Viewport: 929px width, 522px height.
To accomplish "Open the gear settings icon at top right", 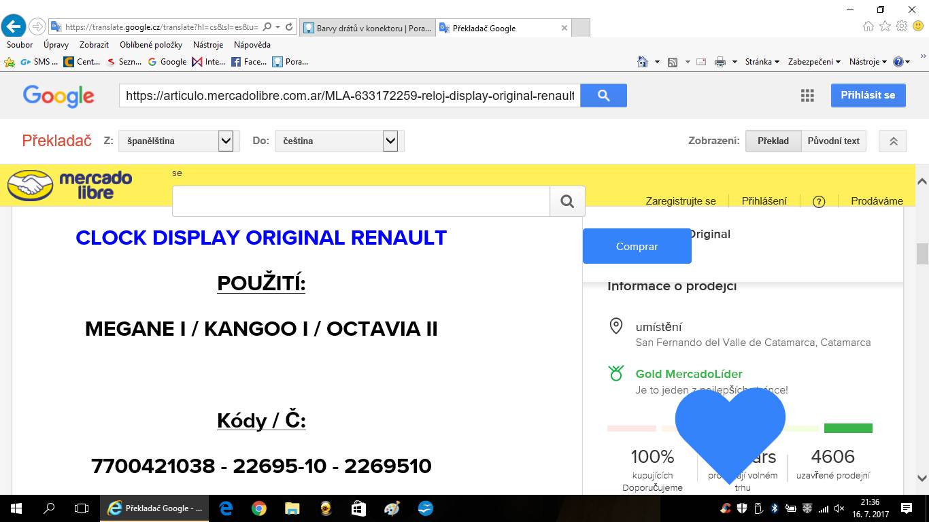I will 902,27.
